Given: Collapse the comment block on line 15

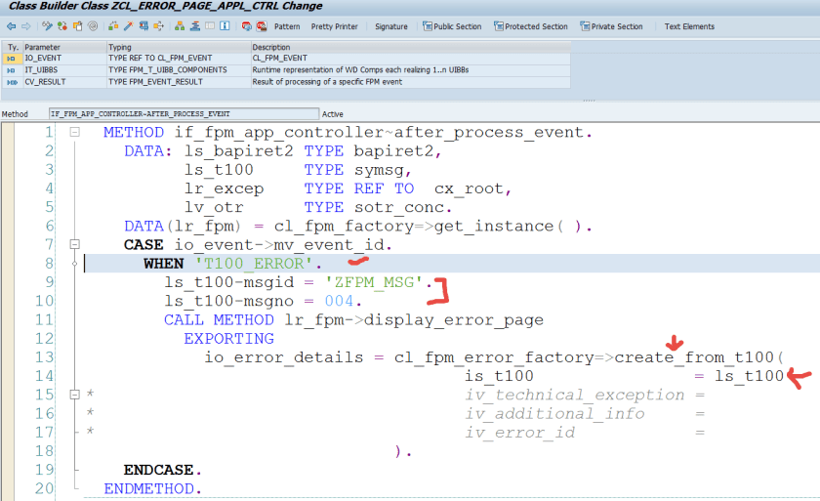Looking at the screenshot, I should 74,396.
